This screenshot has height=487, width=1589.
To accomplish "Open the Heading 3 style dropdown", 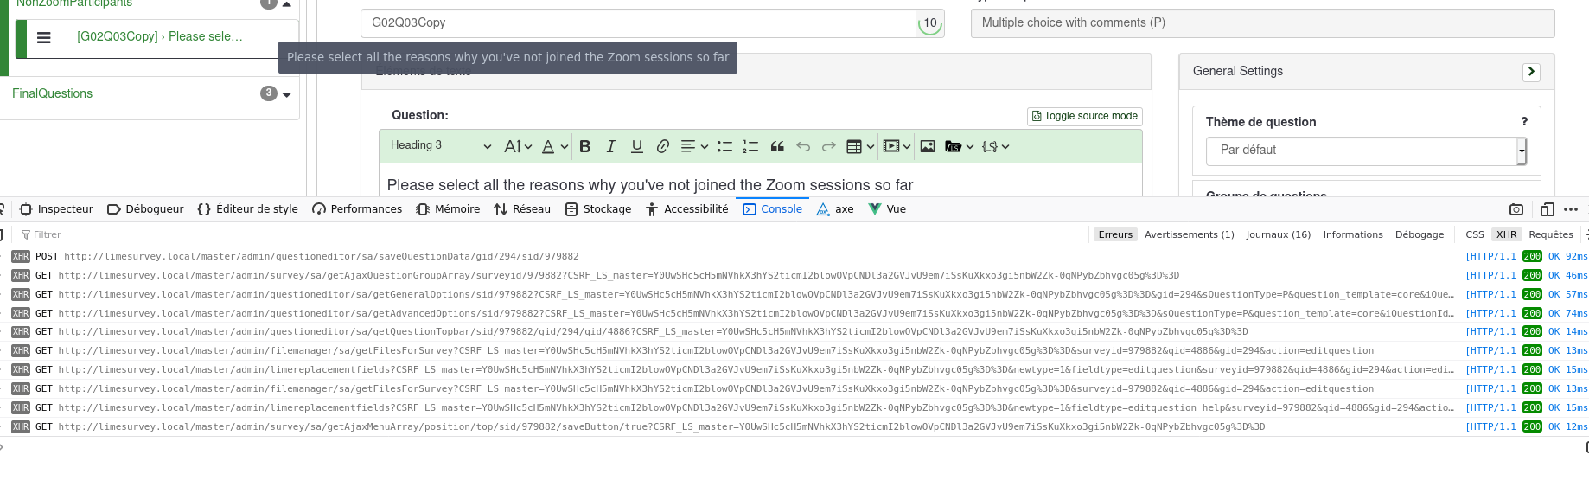I will coord(441,146).
